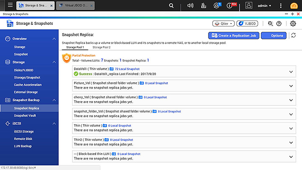Expand the DataVol1 volume row
302x170 pixels.
[291, 72]
